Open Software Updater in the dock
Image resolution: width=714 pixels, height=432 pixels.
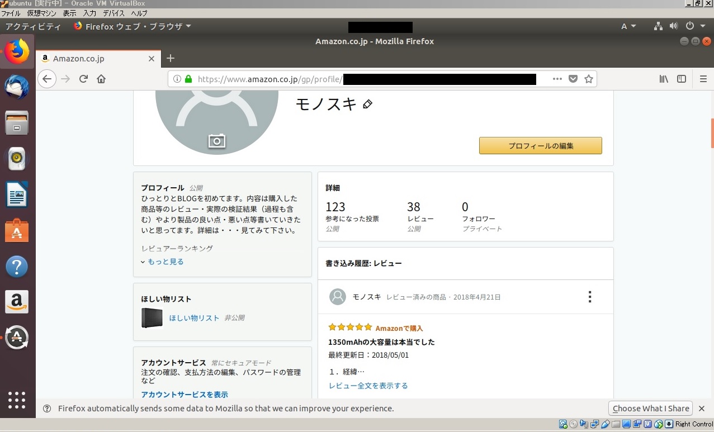coord(17,338)
